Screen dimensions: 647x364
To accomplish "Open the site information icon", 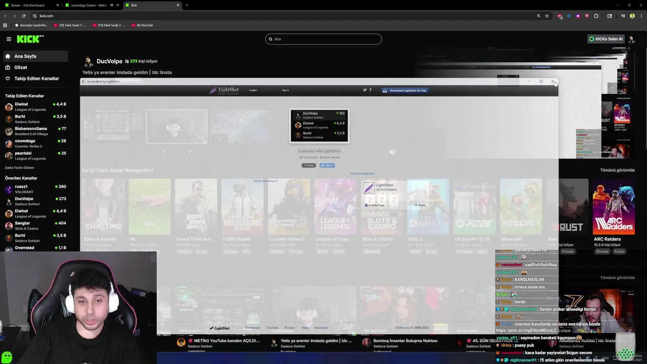I will 34,16.
